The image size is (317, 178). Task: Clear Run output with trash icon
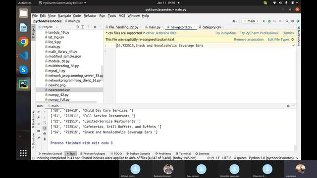[x=45, y=139]
